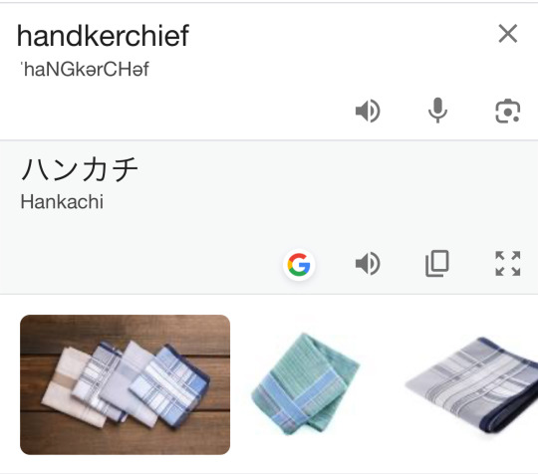
Task: Select the Japanese text ハンカチ
Action: tap(80, 169)
